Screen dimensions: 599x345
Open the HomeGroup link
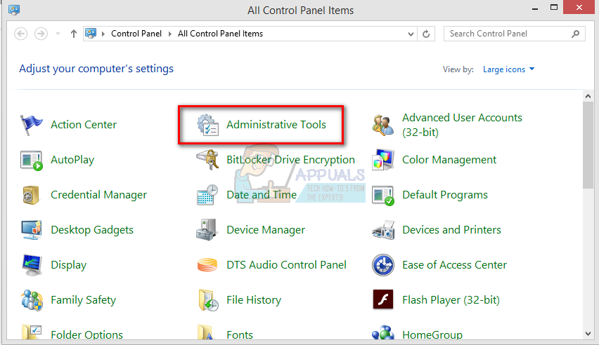[432, 334]
